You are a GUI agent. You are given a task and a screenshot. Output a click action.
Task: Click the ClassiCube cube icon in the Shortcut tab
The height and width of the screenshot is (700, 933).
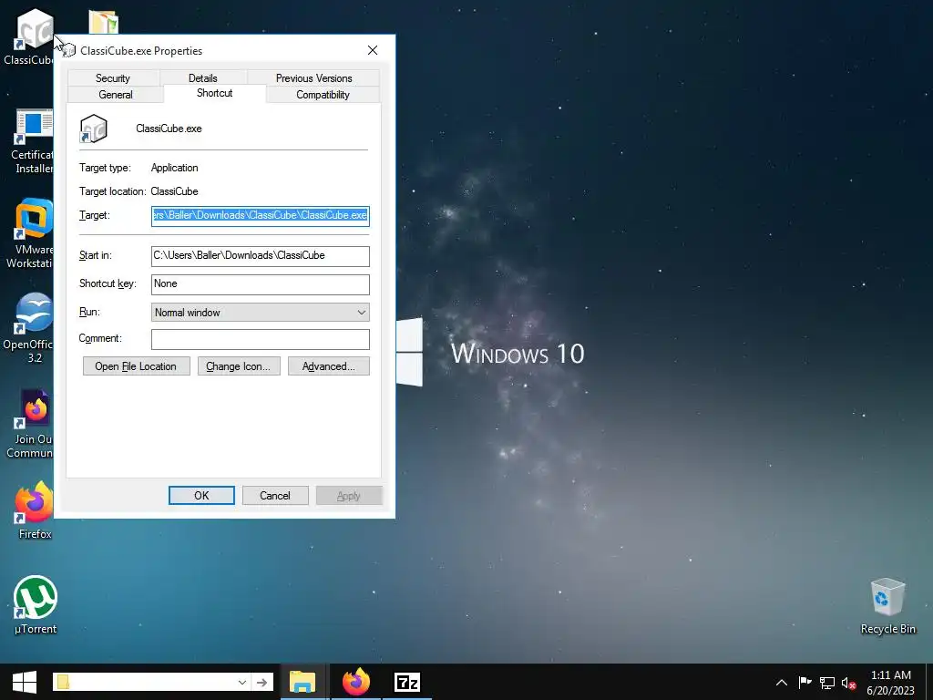coord(94,129)
